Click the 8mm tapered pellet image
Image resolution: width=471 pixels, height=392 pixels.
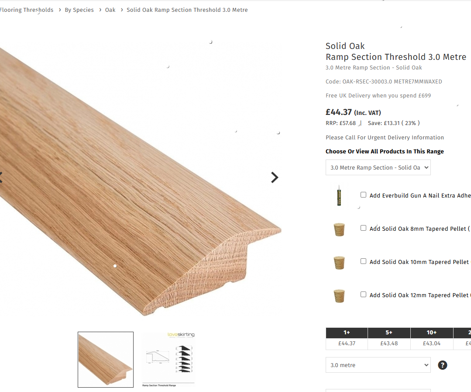339,229
